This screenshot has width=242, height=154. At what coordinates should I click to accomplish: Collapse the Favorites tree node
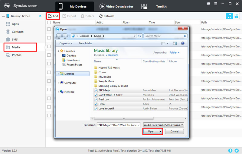[58, 51]
